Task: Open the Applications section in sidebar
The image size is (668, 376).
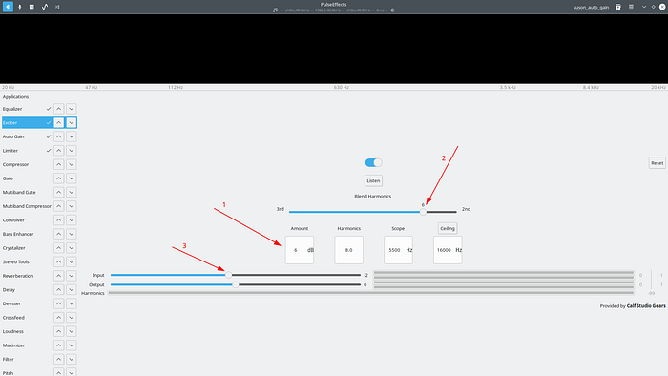Action: coord(16,97)
